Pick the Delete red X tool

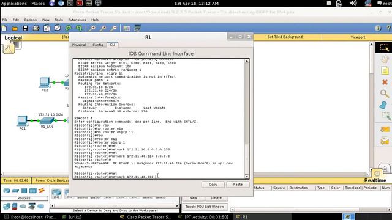385,82
